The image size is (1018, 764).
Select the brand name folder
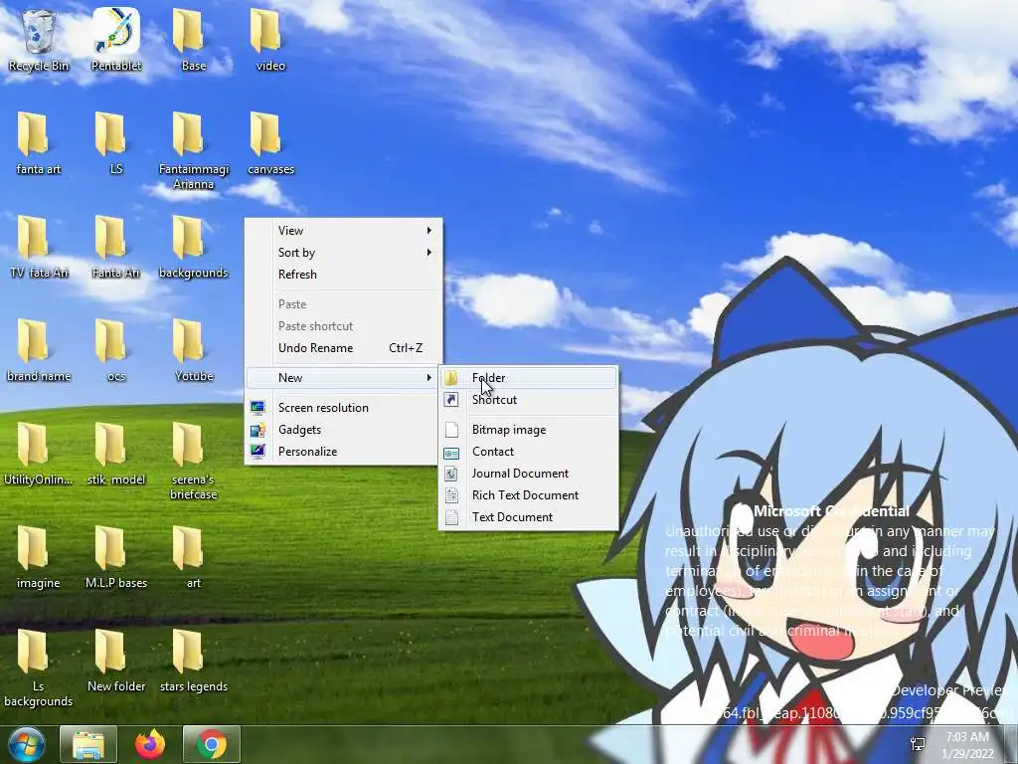point(39,350)
